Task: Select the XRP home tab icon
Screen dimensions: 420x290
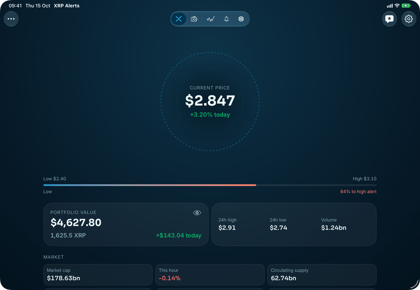Action: tap(178, 19)
